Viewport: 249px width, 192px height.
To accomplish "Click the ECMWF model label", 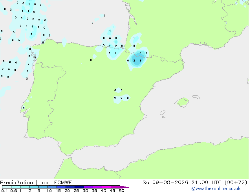I will 63,183.
